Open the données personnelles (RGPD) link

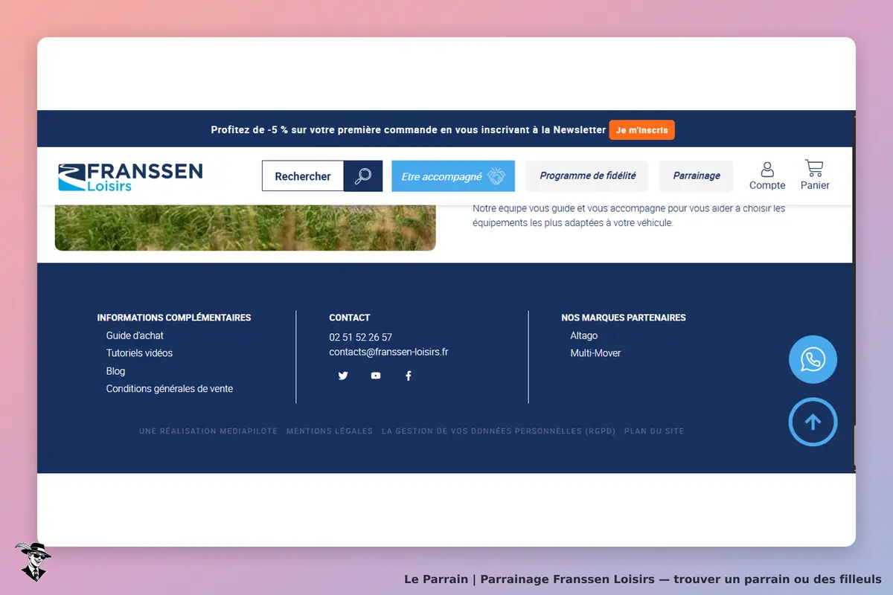coord(499,431)
